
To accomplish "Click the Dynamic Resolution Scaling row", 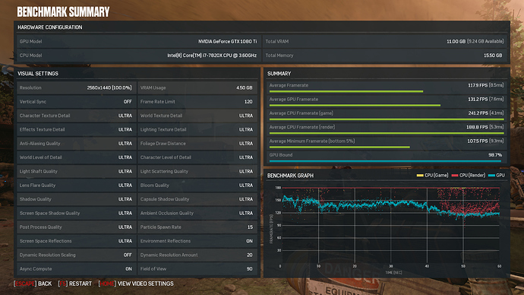I will tap(77, 255).
